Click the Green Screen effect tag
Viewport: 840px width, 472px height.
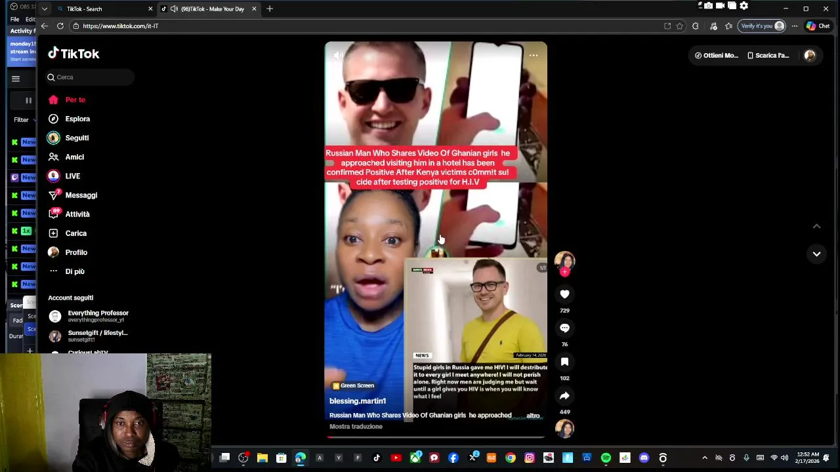pyautogui.click(x=353, y=385)
